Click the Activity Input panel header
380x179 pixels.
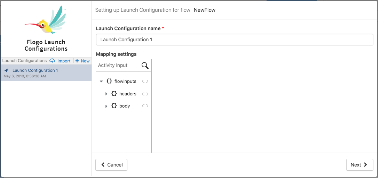click(113, 65)
